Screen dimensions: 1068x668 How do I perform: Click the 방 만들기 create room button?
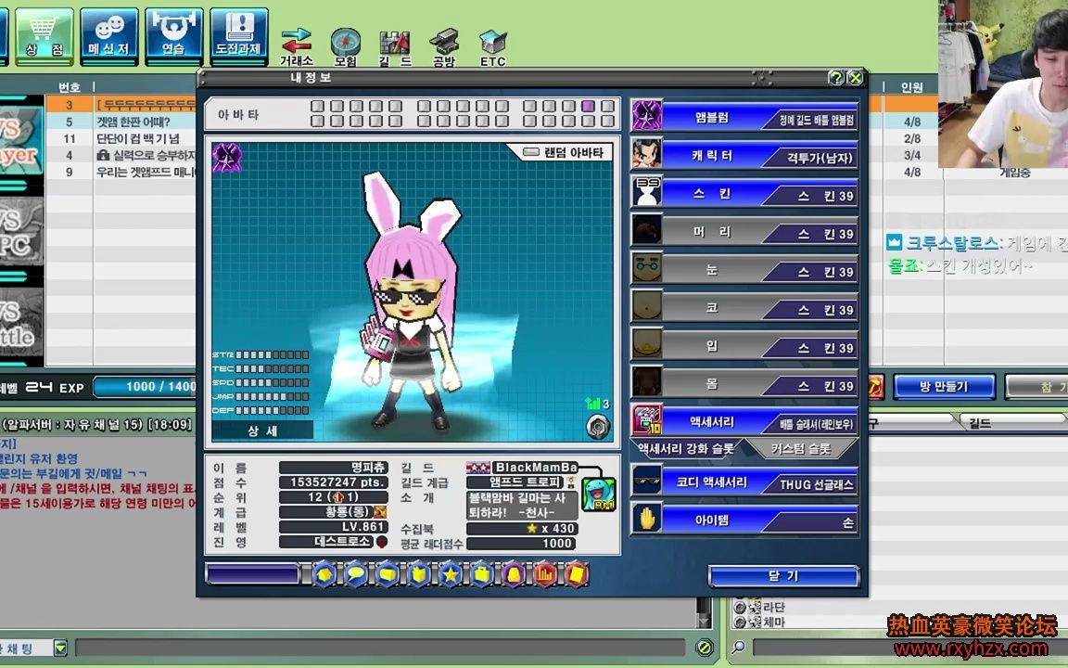(944, 387)
